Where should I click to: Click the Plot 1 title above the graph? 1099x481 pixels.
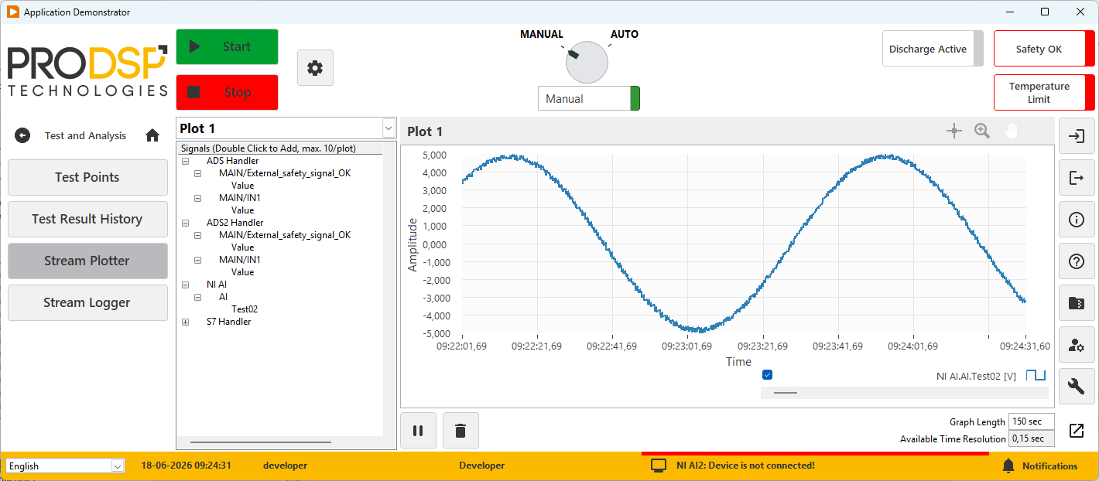(425, 131)
